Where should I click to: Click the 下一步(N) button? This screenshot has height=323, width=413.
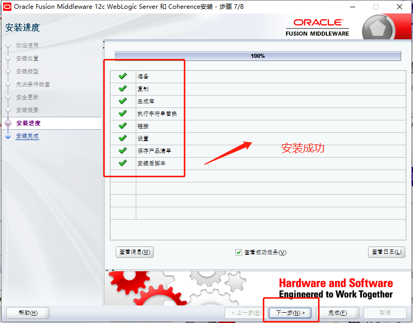click(x=290, y=313)
